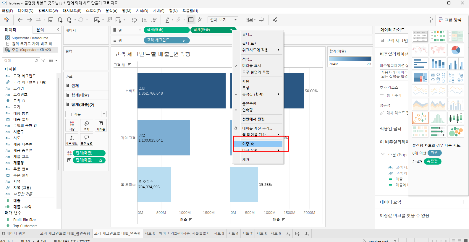The image size is (469, 242).
Task: Open 크기 on the Marks card
Action: [x=87, y=125]
